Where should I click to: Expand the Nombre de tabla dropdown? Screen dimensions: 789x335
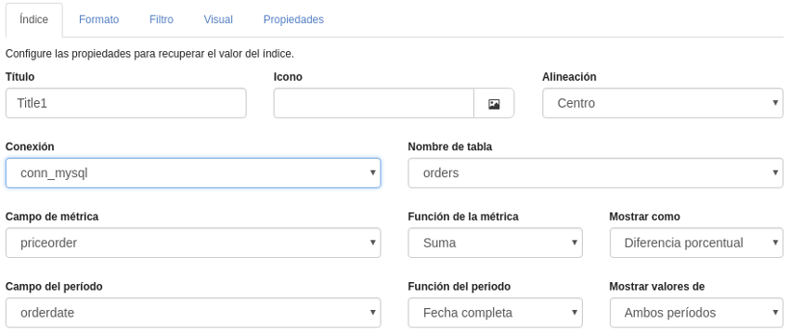596,173
